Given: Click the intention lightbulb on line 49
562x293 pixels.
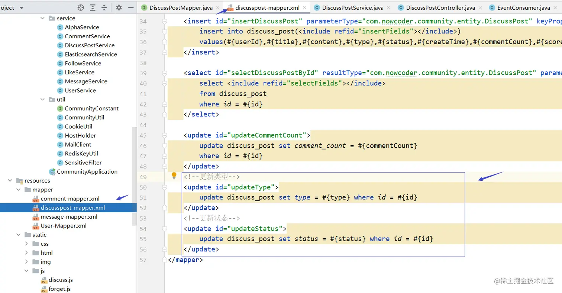Looking at the screenshot, I should coord(174,176).
